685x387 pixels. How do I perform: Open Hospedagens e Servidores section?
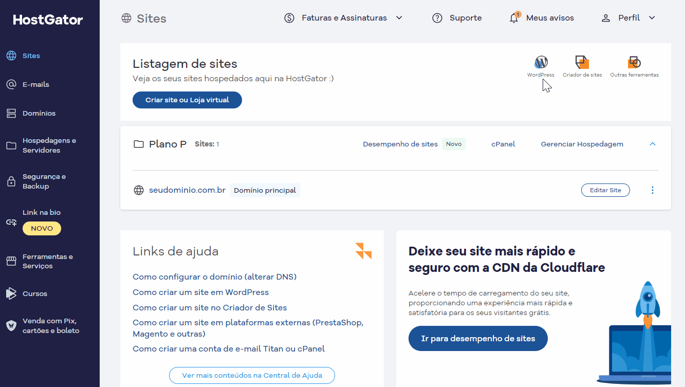(x=50, y=145)
